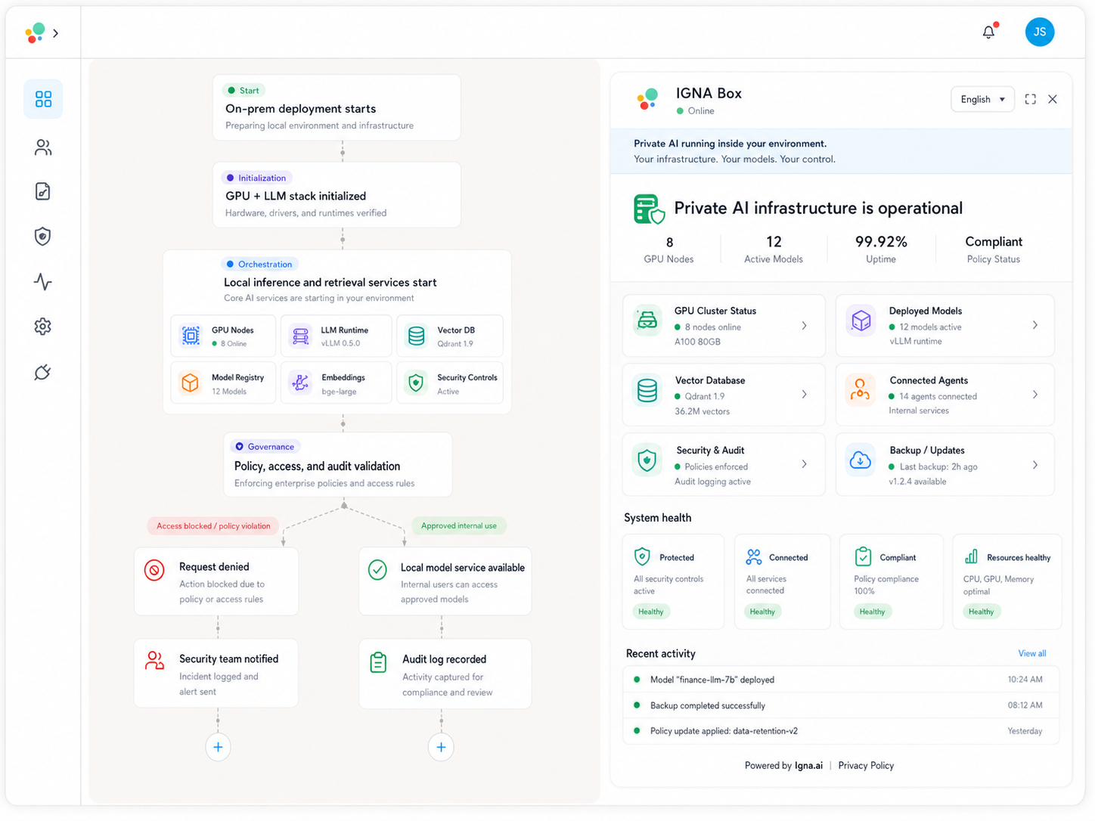This screenshot has height=821, width=1095.
Task: Select the Embeddings service tile
Action: click(336, 383)
